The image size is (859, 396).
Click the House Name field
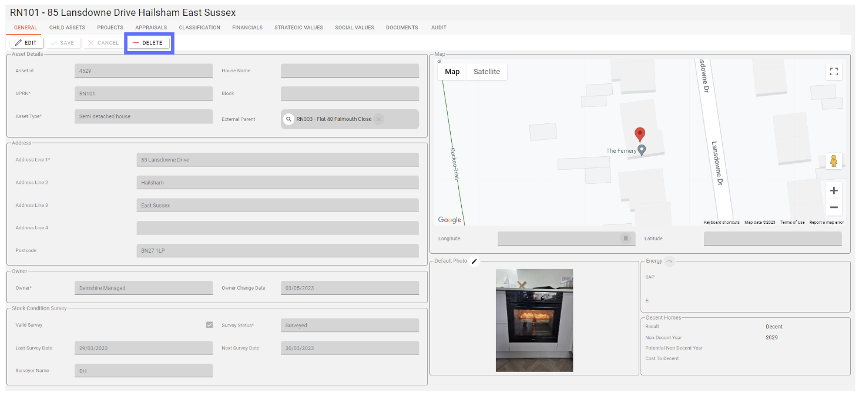(350, 71)
